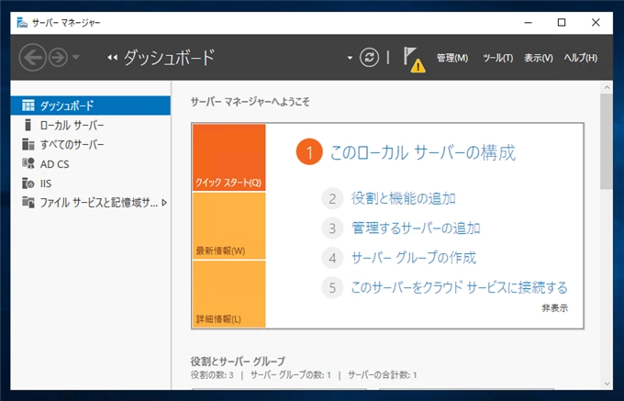Click the local server icon in sidebar
Image resolution: width=624 pixels, height=401 pixels.
(28, 125)
